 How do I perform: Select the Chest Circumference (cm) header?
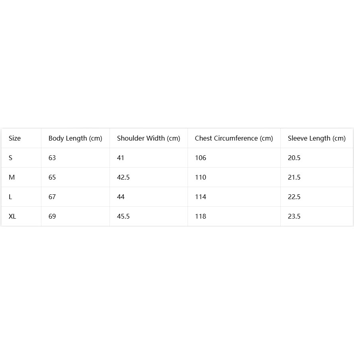(234, 138)
